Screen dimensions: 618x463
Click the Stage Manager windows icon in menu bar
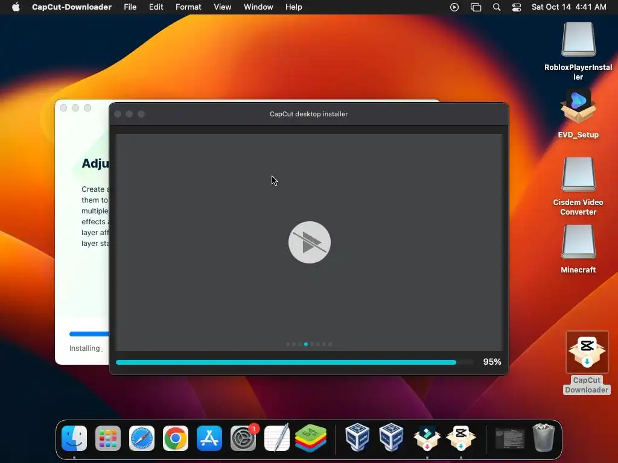click(x=476, y=7)
